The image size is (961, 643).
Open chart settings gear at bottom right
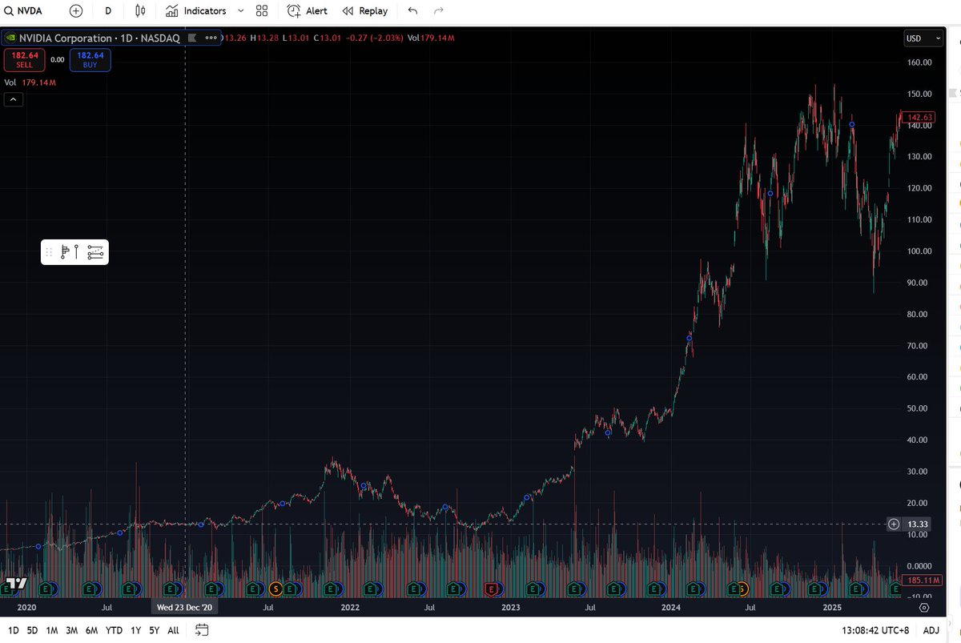pyautogui.click(x=923, y=608)
